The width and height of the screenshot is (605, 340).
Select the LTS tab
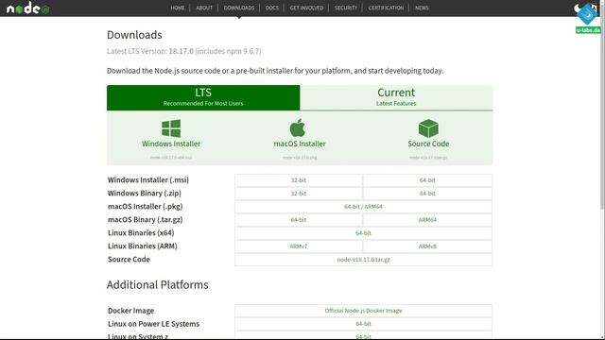[203, 97]
